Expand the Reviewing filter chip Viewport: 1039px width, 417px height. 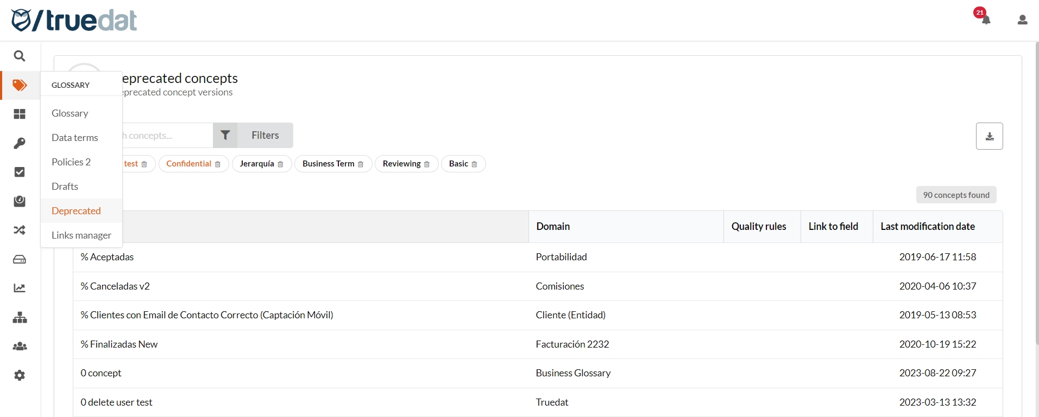401,164
